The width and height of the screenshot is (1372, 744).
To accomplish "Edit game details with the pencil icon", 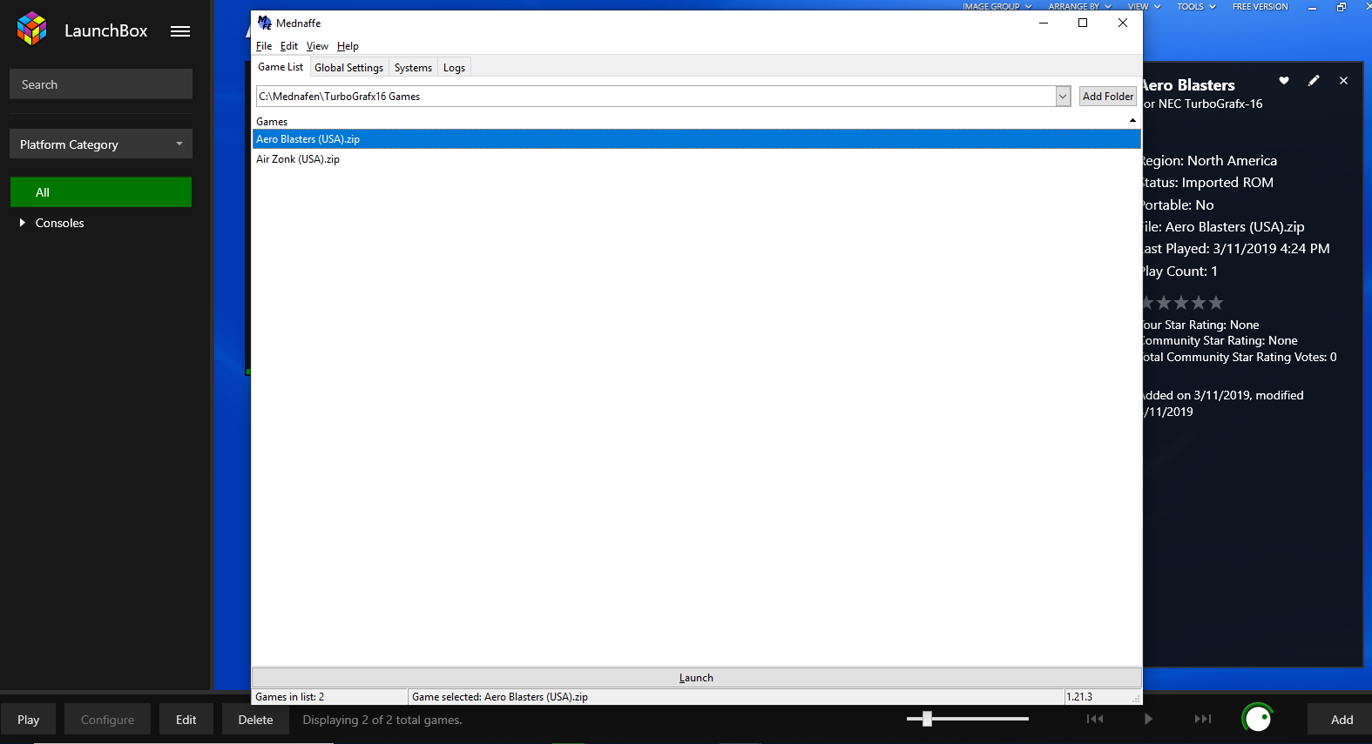I will tap(1314, 80).
